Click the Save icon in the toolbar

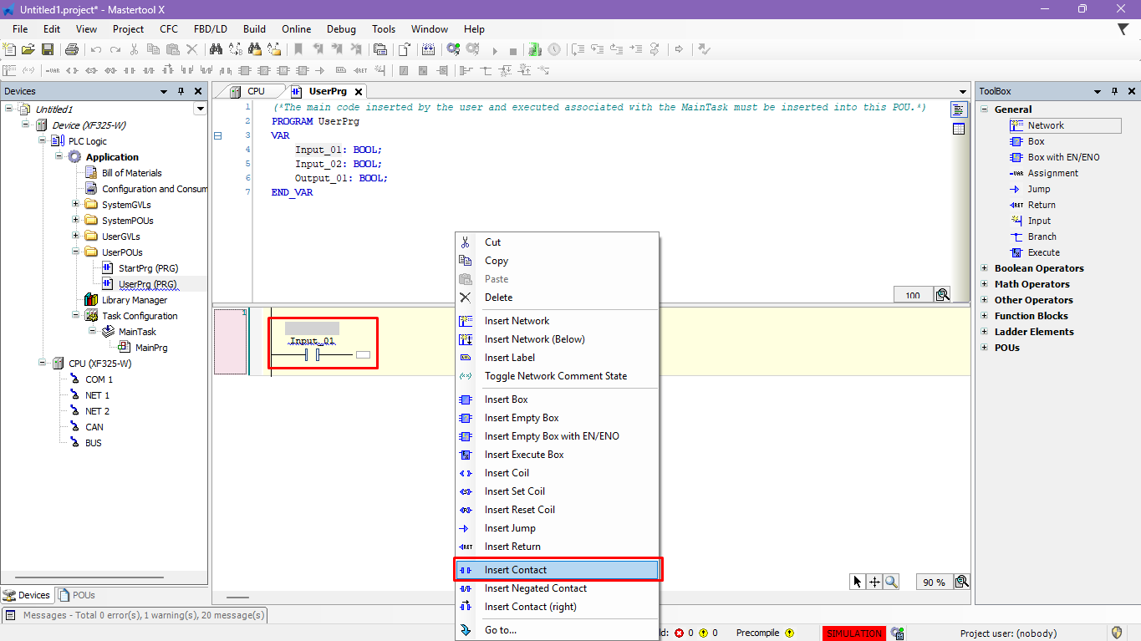click(48, 50)
